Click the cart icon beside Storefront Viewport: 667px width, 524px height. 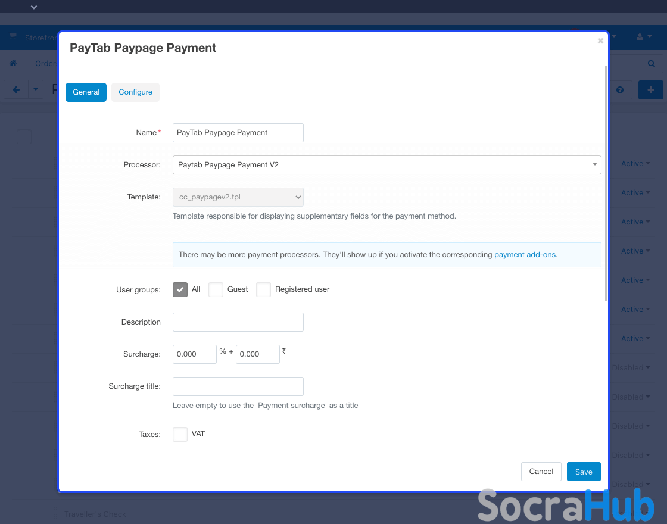coord(13,36)
